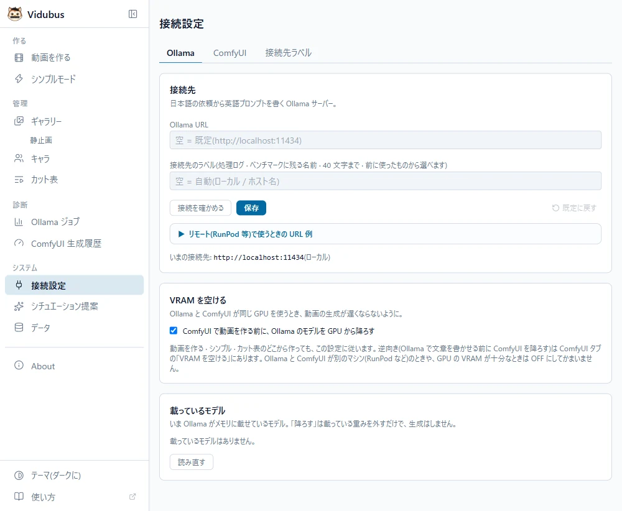This screenshot has width=622, height=511.
Task: Click the gallery image icon beside ギャラリー
Action: click(x=19, y=121)
